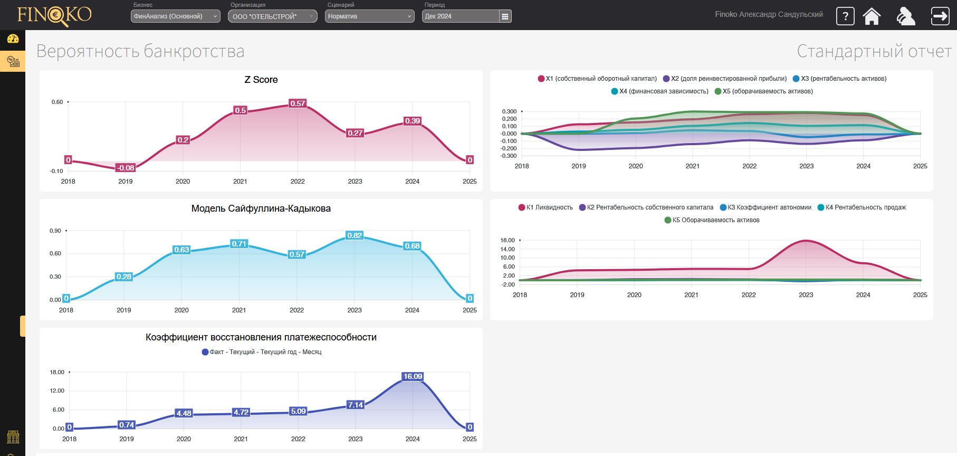The width and height of the screenshot is (957, 456).
Task: Hide the X5 оборачиваемость активов series
Action: (x=763, y=91)
